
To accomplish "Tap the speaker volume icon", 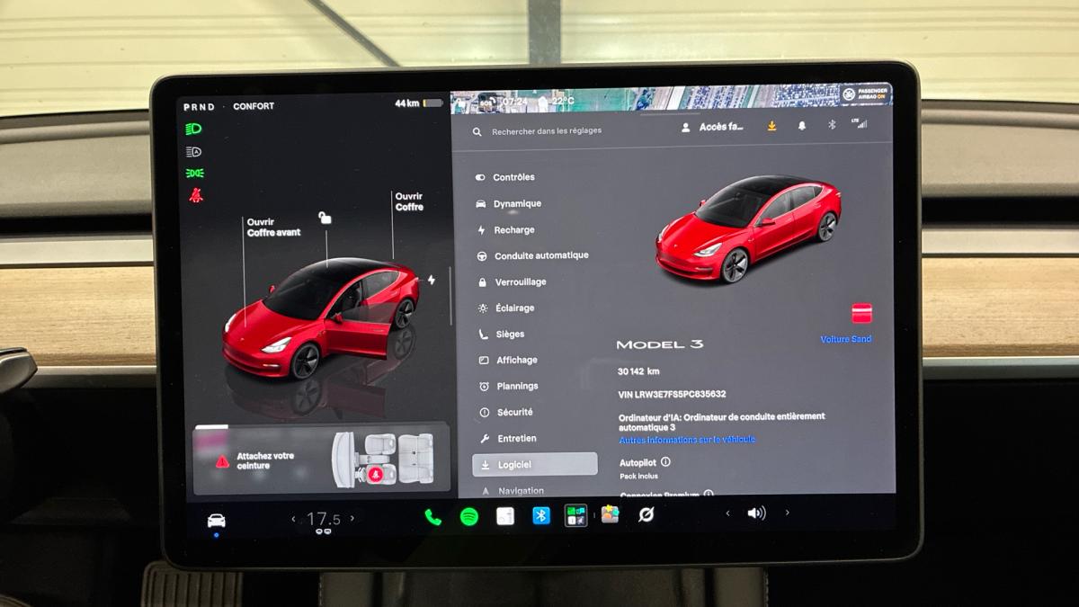I will 756,513.
